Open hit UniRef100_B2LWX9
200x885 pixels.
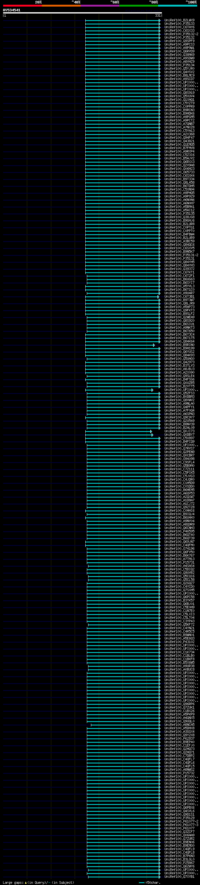179,20
